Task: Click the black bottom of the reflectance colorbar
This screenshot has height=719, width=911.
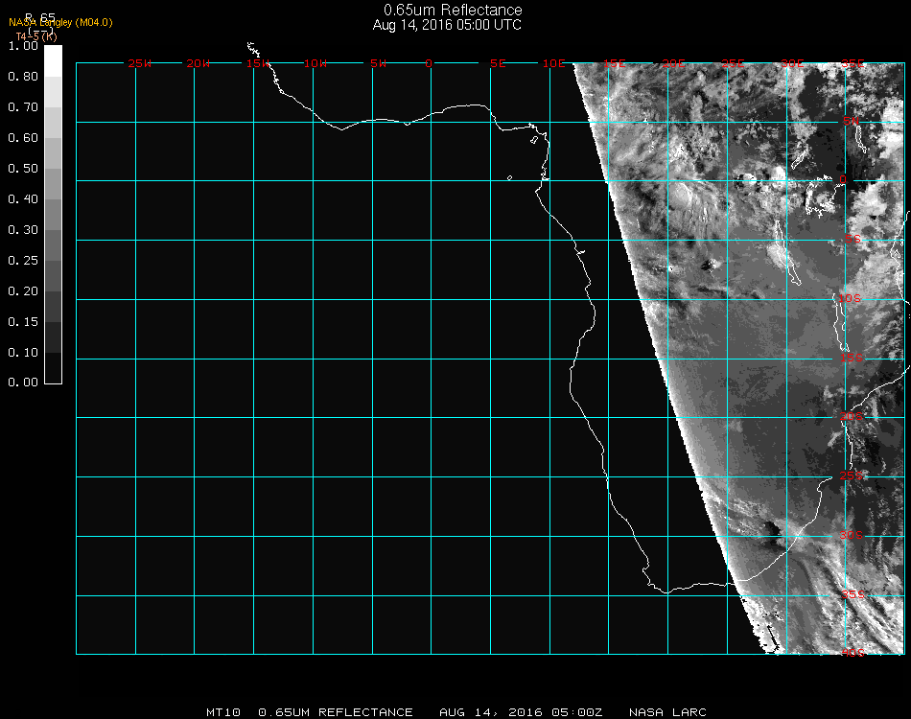Action: point(53,368)
